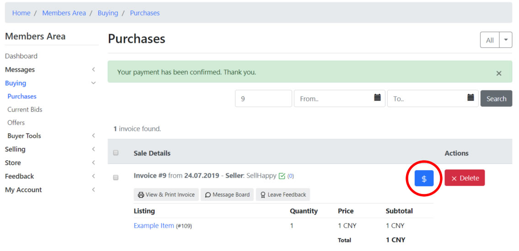Check the Invoice #9 row checkbox
Viewport: 519px width, 251px height.
(x=116, y=178)
